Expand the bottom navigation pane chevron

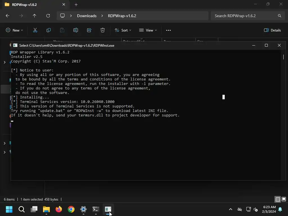click(4, 152)
